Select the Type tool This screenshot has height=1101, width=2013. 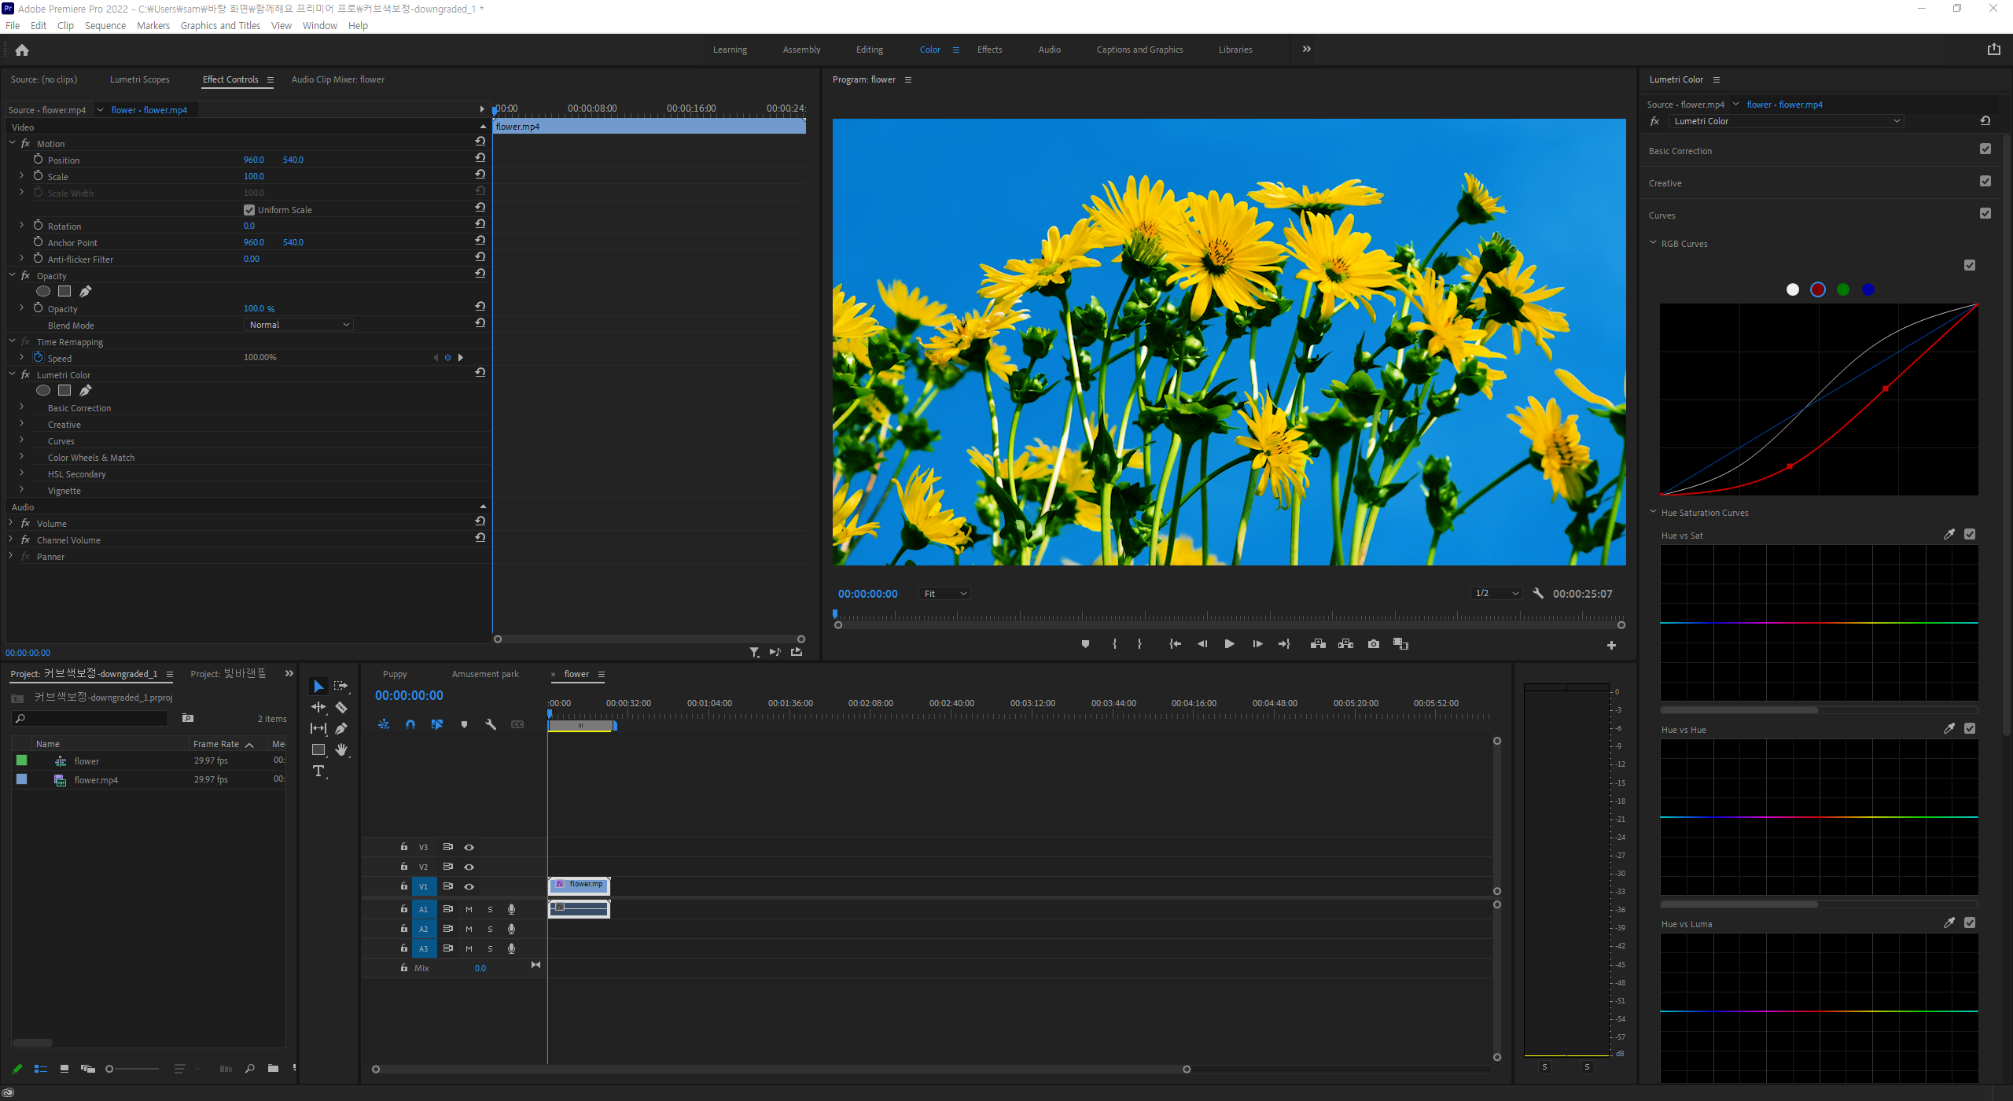pyautogui.click(x=318, y=771)
